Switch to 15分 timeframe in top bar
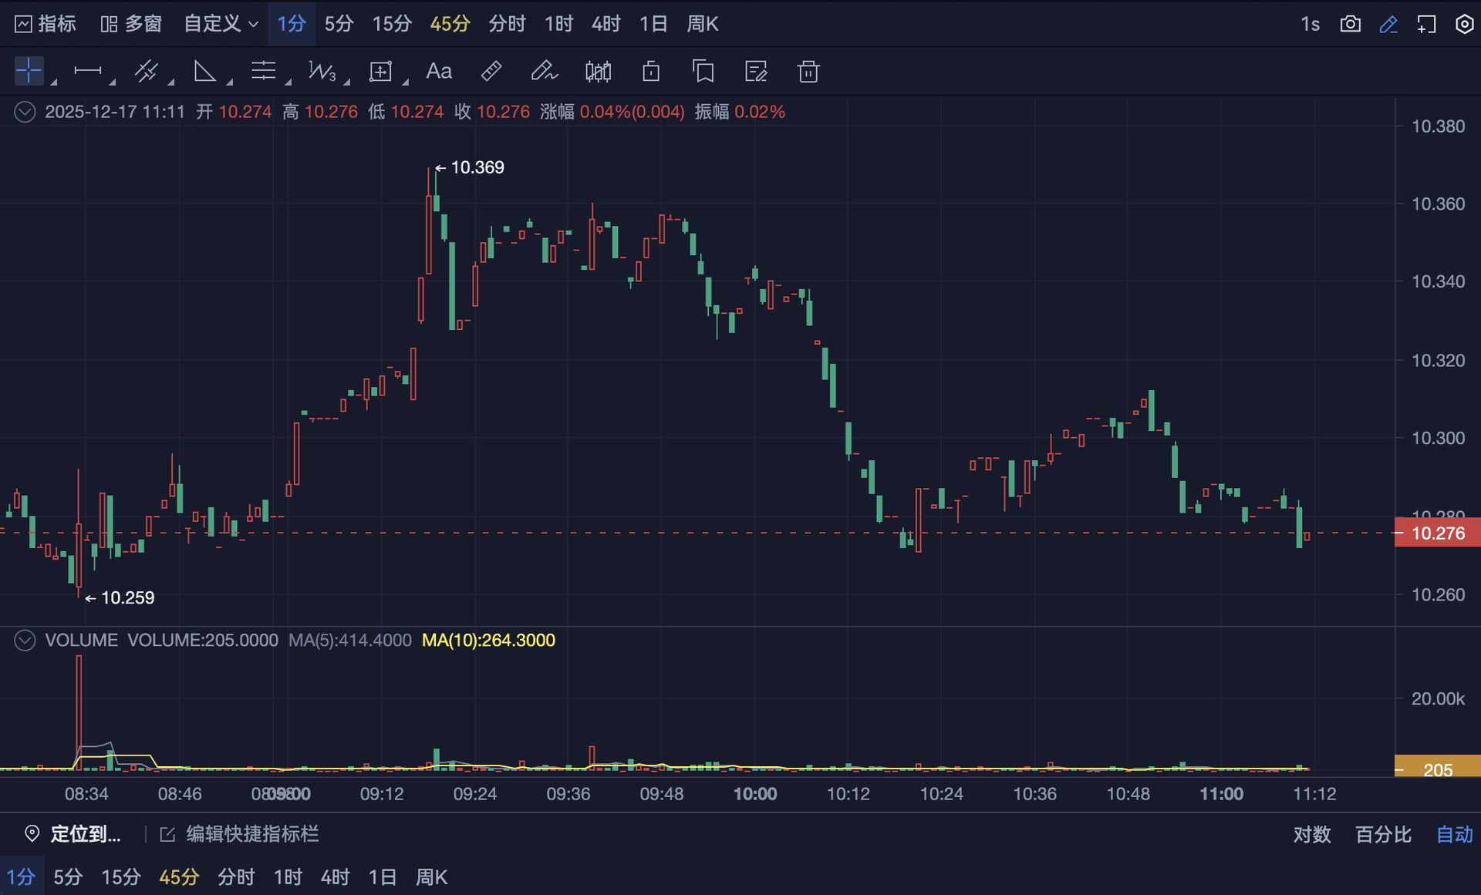The width and height of the screenshot is (1481, 895). [392, 24]
